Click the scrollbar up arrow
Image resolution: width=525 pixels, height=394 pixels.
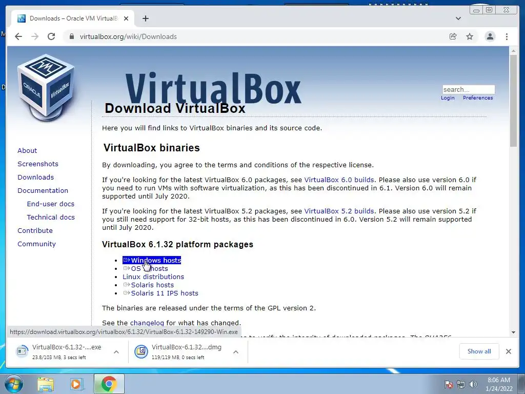pyautogui.click(x=513, y=51)
